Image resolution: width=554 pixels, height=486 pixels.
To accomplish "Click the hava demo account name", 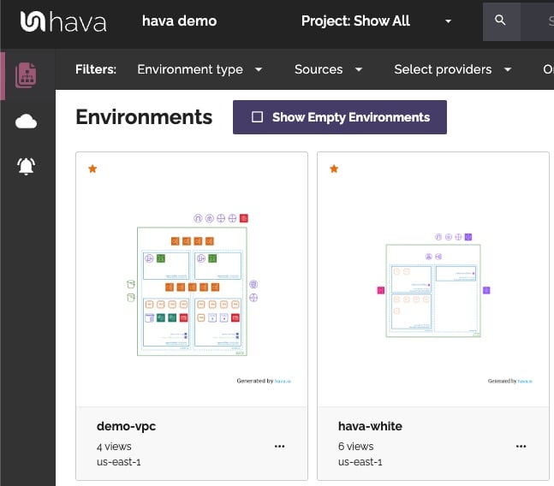I will coord(179,21).
